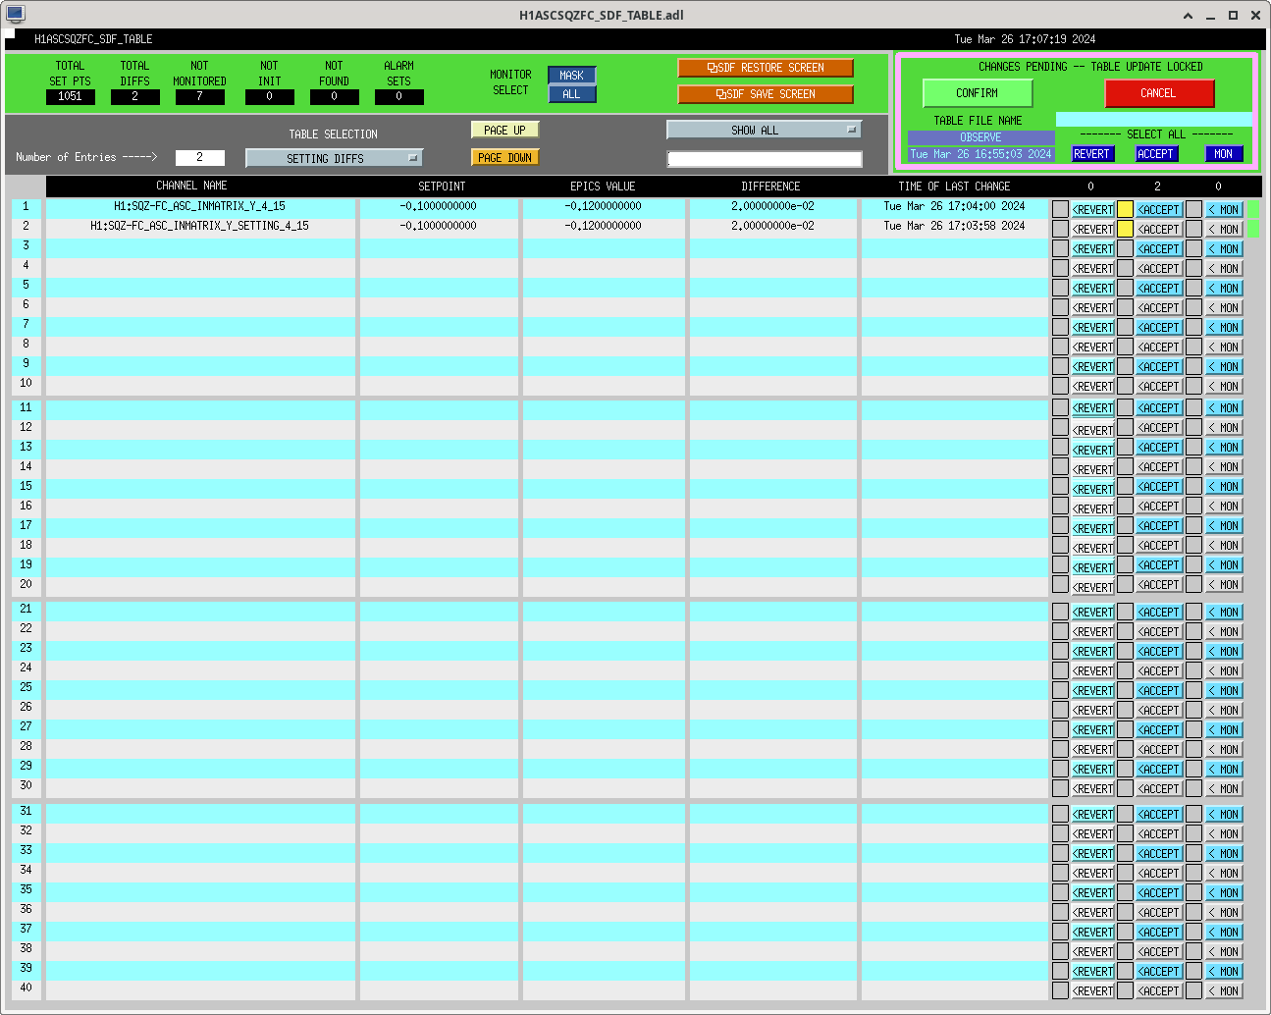Toggle the monitor checkbox for row 1

pyautogui.click(x=1193, y=209)
